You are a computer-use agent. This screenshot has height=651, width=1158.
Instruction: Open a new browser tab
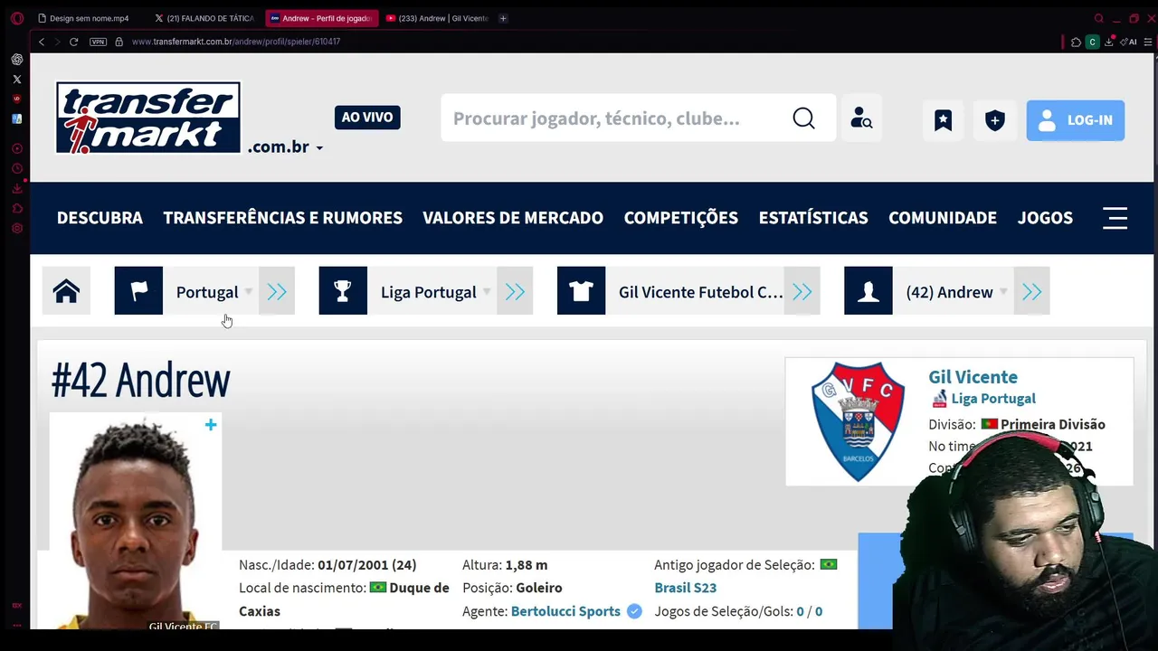(x=503, y=18)
